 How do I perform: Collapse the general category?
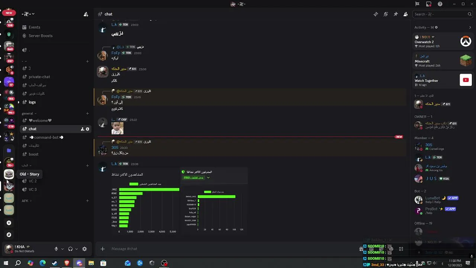[29, 114]
